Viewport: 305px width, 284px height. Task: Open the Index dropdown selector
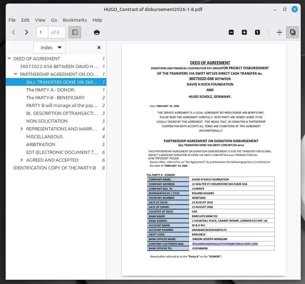point(49,48)
